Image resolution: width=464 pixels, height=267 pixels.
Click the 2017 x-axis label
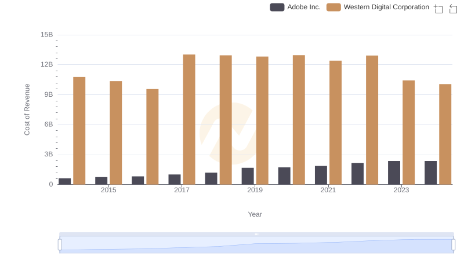click(182, 190)
